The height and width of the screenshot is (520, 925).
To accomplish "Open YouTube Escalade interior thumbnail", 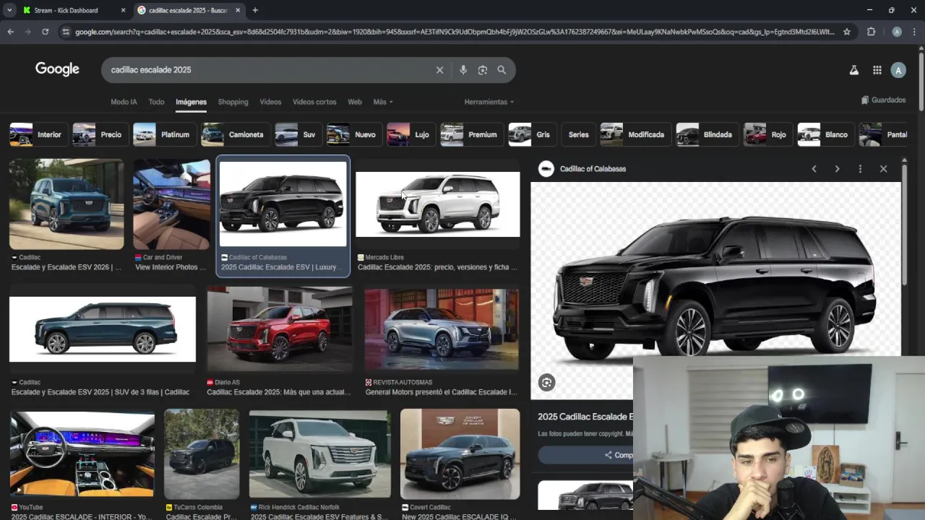I will 82,454.
